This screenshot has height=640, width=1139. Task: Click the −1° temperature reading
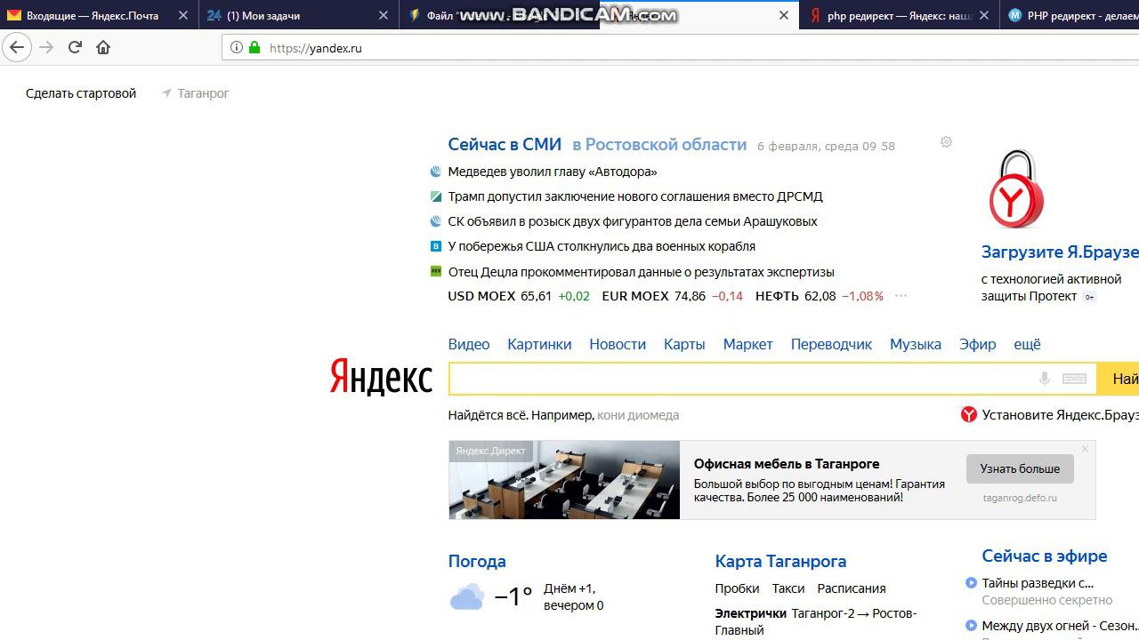point(513,596)
